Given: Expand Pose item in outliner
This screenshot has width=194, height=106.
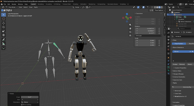Looking at the screenshot, I should (175, 17).
